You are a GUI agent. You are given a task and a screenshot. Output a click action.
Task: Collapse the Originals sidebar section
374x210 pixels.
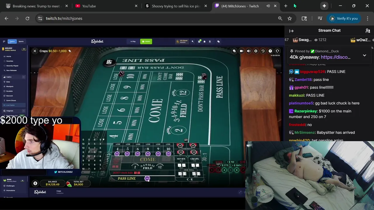(24, 111)
